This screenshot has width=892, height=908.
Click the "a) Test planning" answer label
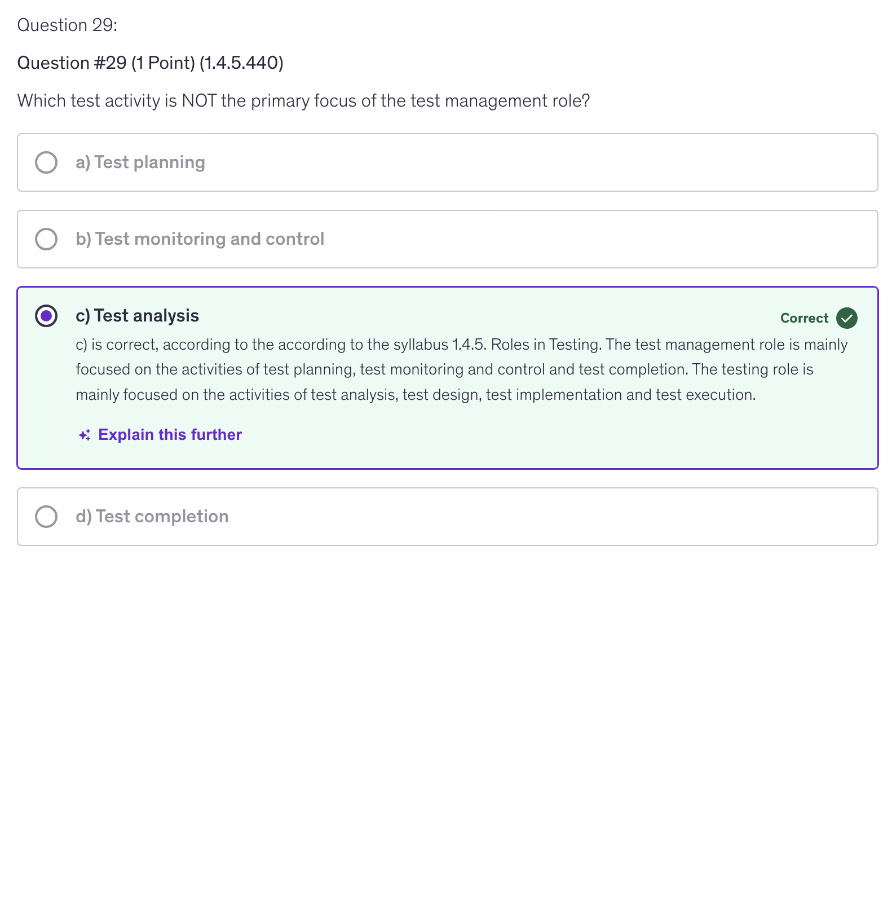coord(140,162)
